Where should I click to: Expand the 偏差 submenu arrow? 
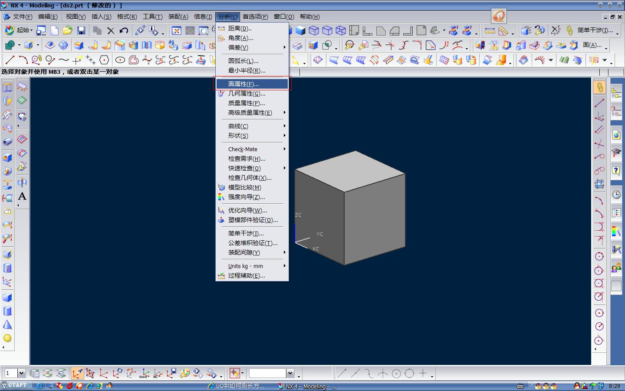point(285,47)
